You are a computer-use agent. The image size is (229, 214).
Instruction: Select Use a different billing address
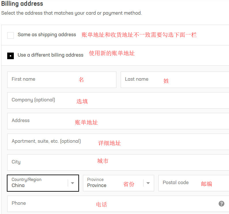pos(11,56)
